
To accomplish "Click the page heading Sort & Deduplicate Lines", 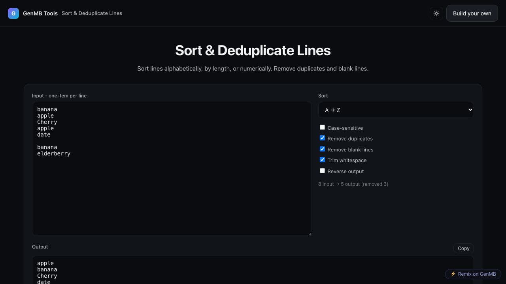I will point(253,50).
